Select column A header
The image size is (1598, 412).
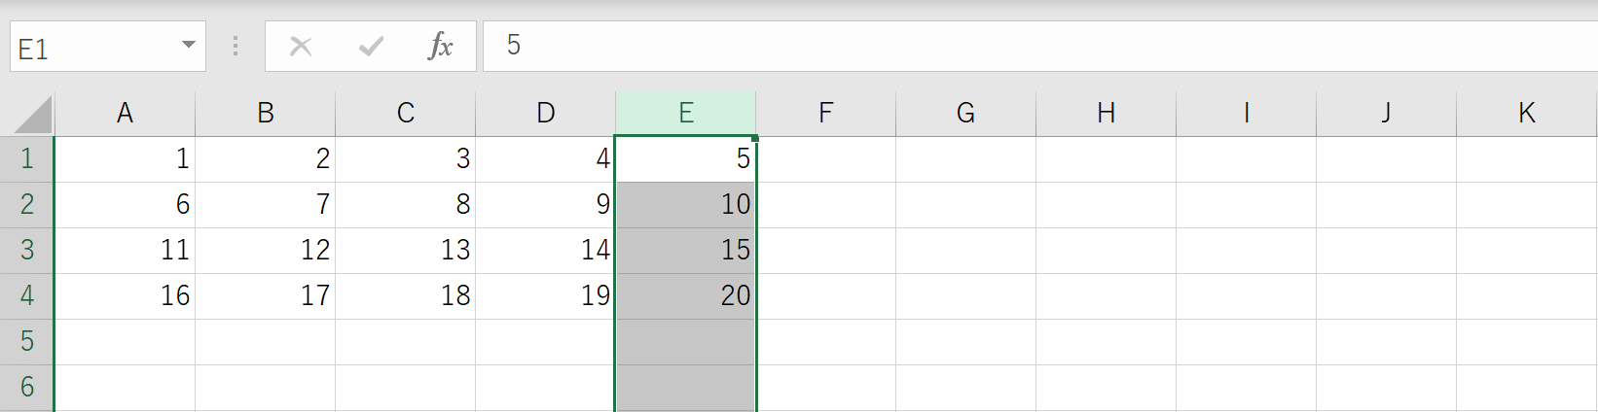[125, 114]
